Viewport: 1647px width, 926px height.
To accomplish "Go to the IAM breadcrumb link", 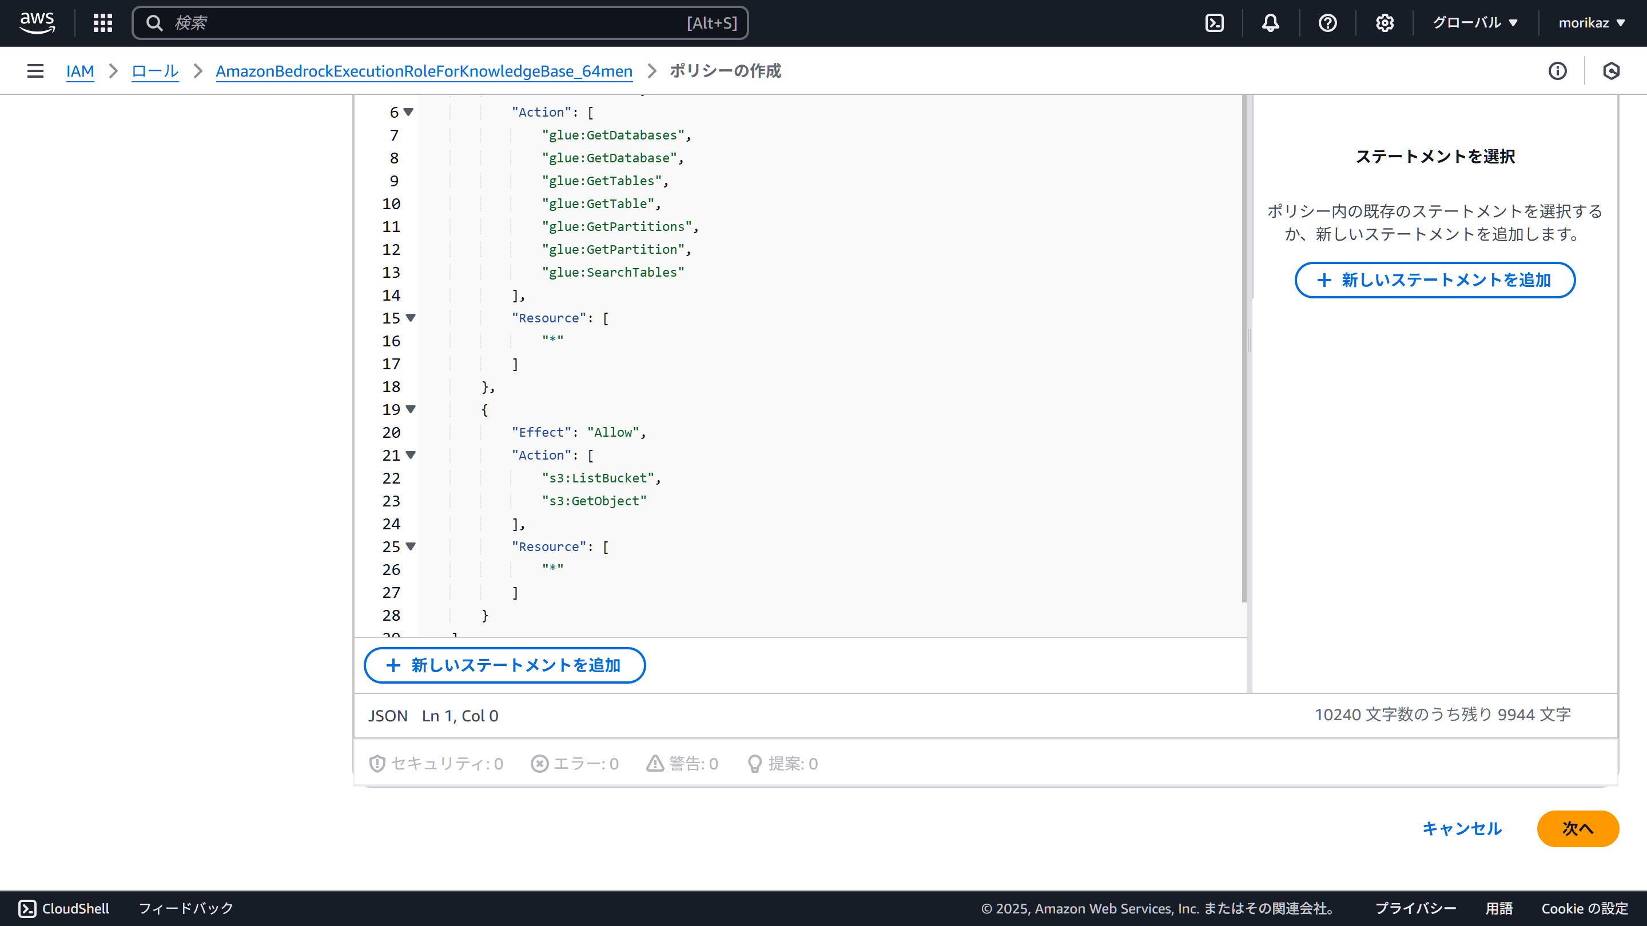I will pyautogui.click(x=80, y=71).
